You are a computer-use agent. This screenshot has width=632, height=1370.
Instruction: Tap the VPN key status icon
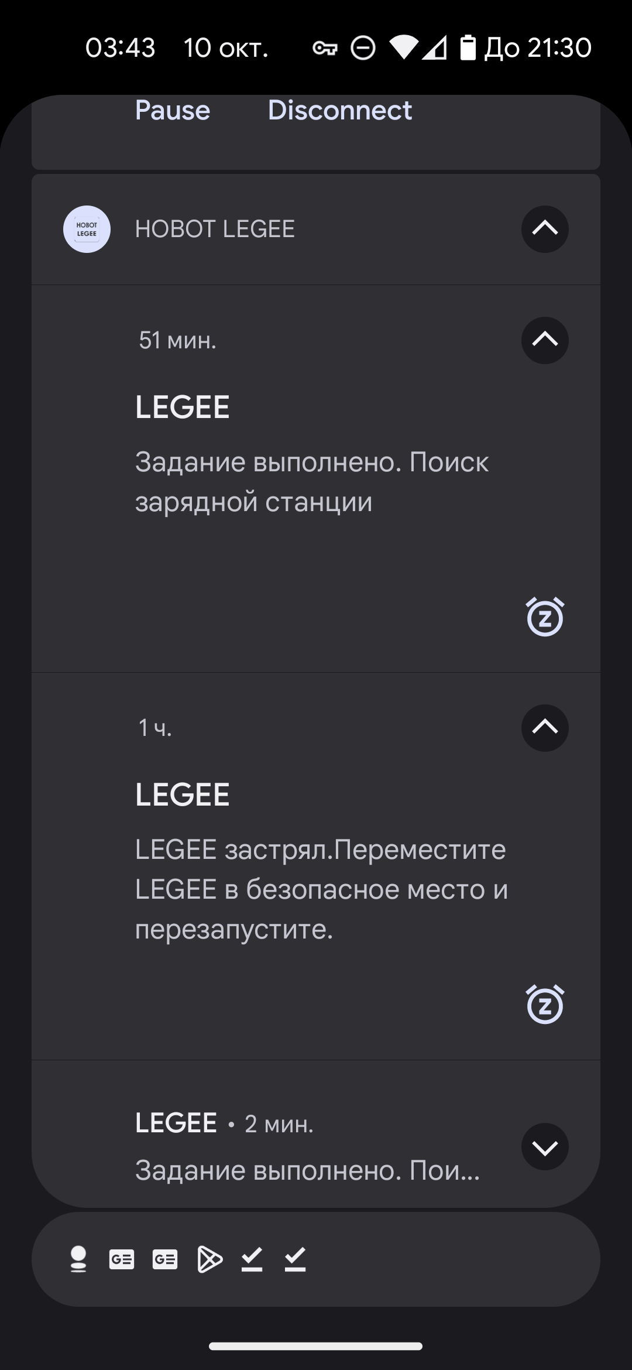325,48
